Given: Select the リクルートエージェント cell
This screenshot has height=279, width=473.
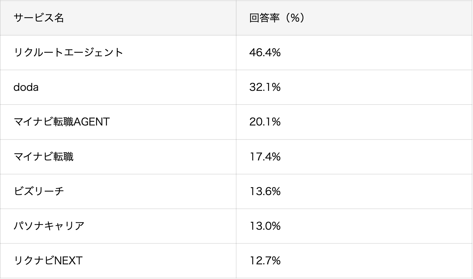Looking at the screenshot, I should 68,52.
